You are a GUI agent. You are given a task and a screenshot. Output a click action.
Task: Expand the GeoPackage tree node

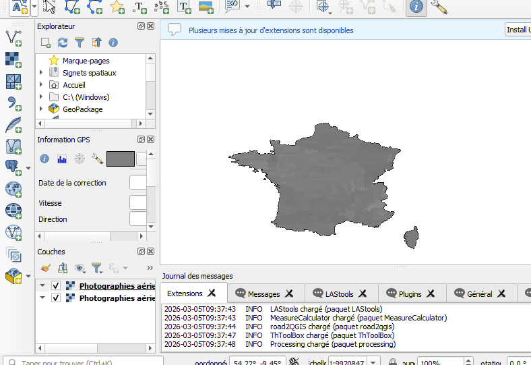pos(42,109)
